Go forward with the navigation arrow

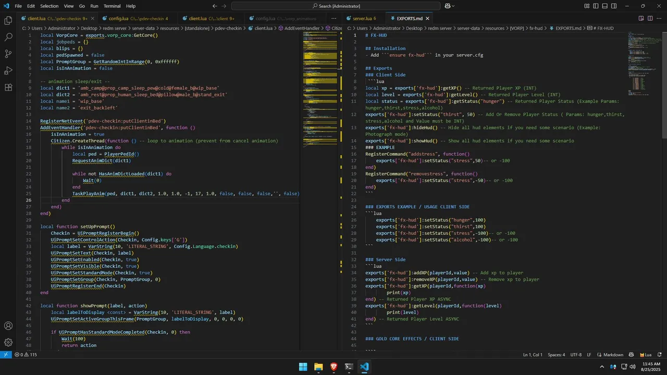pos(224,6)
